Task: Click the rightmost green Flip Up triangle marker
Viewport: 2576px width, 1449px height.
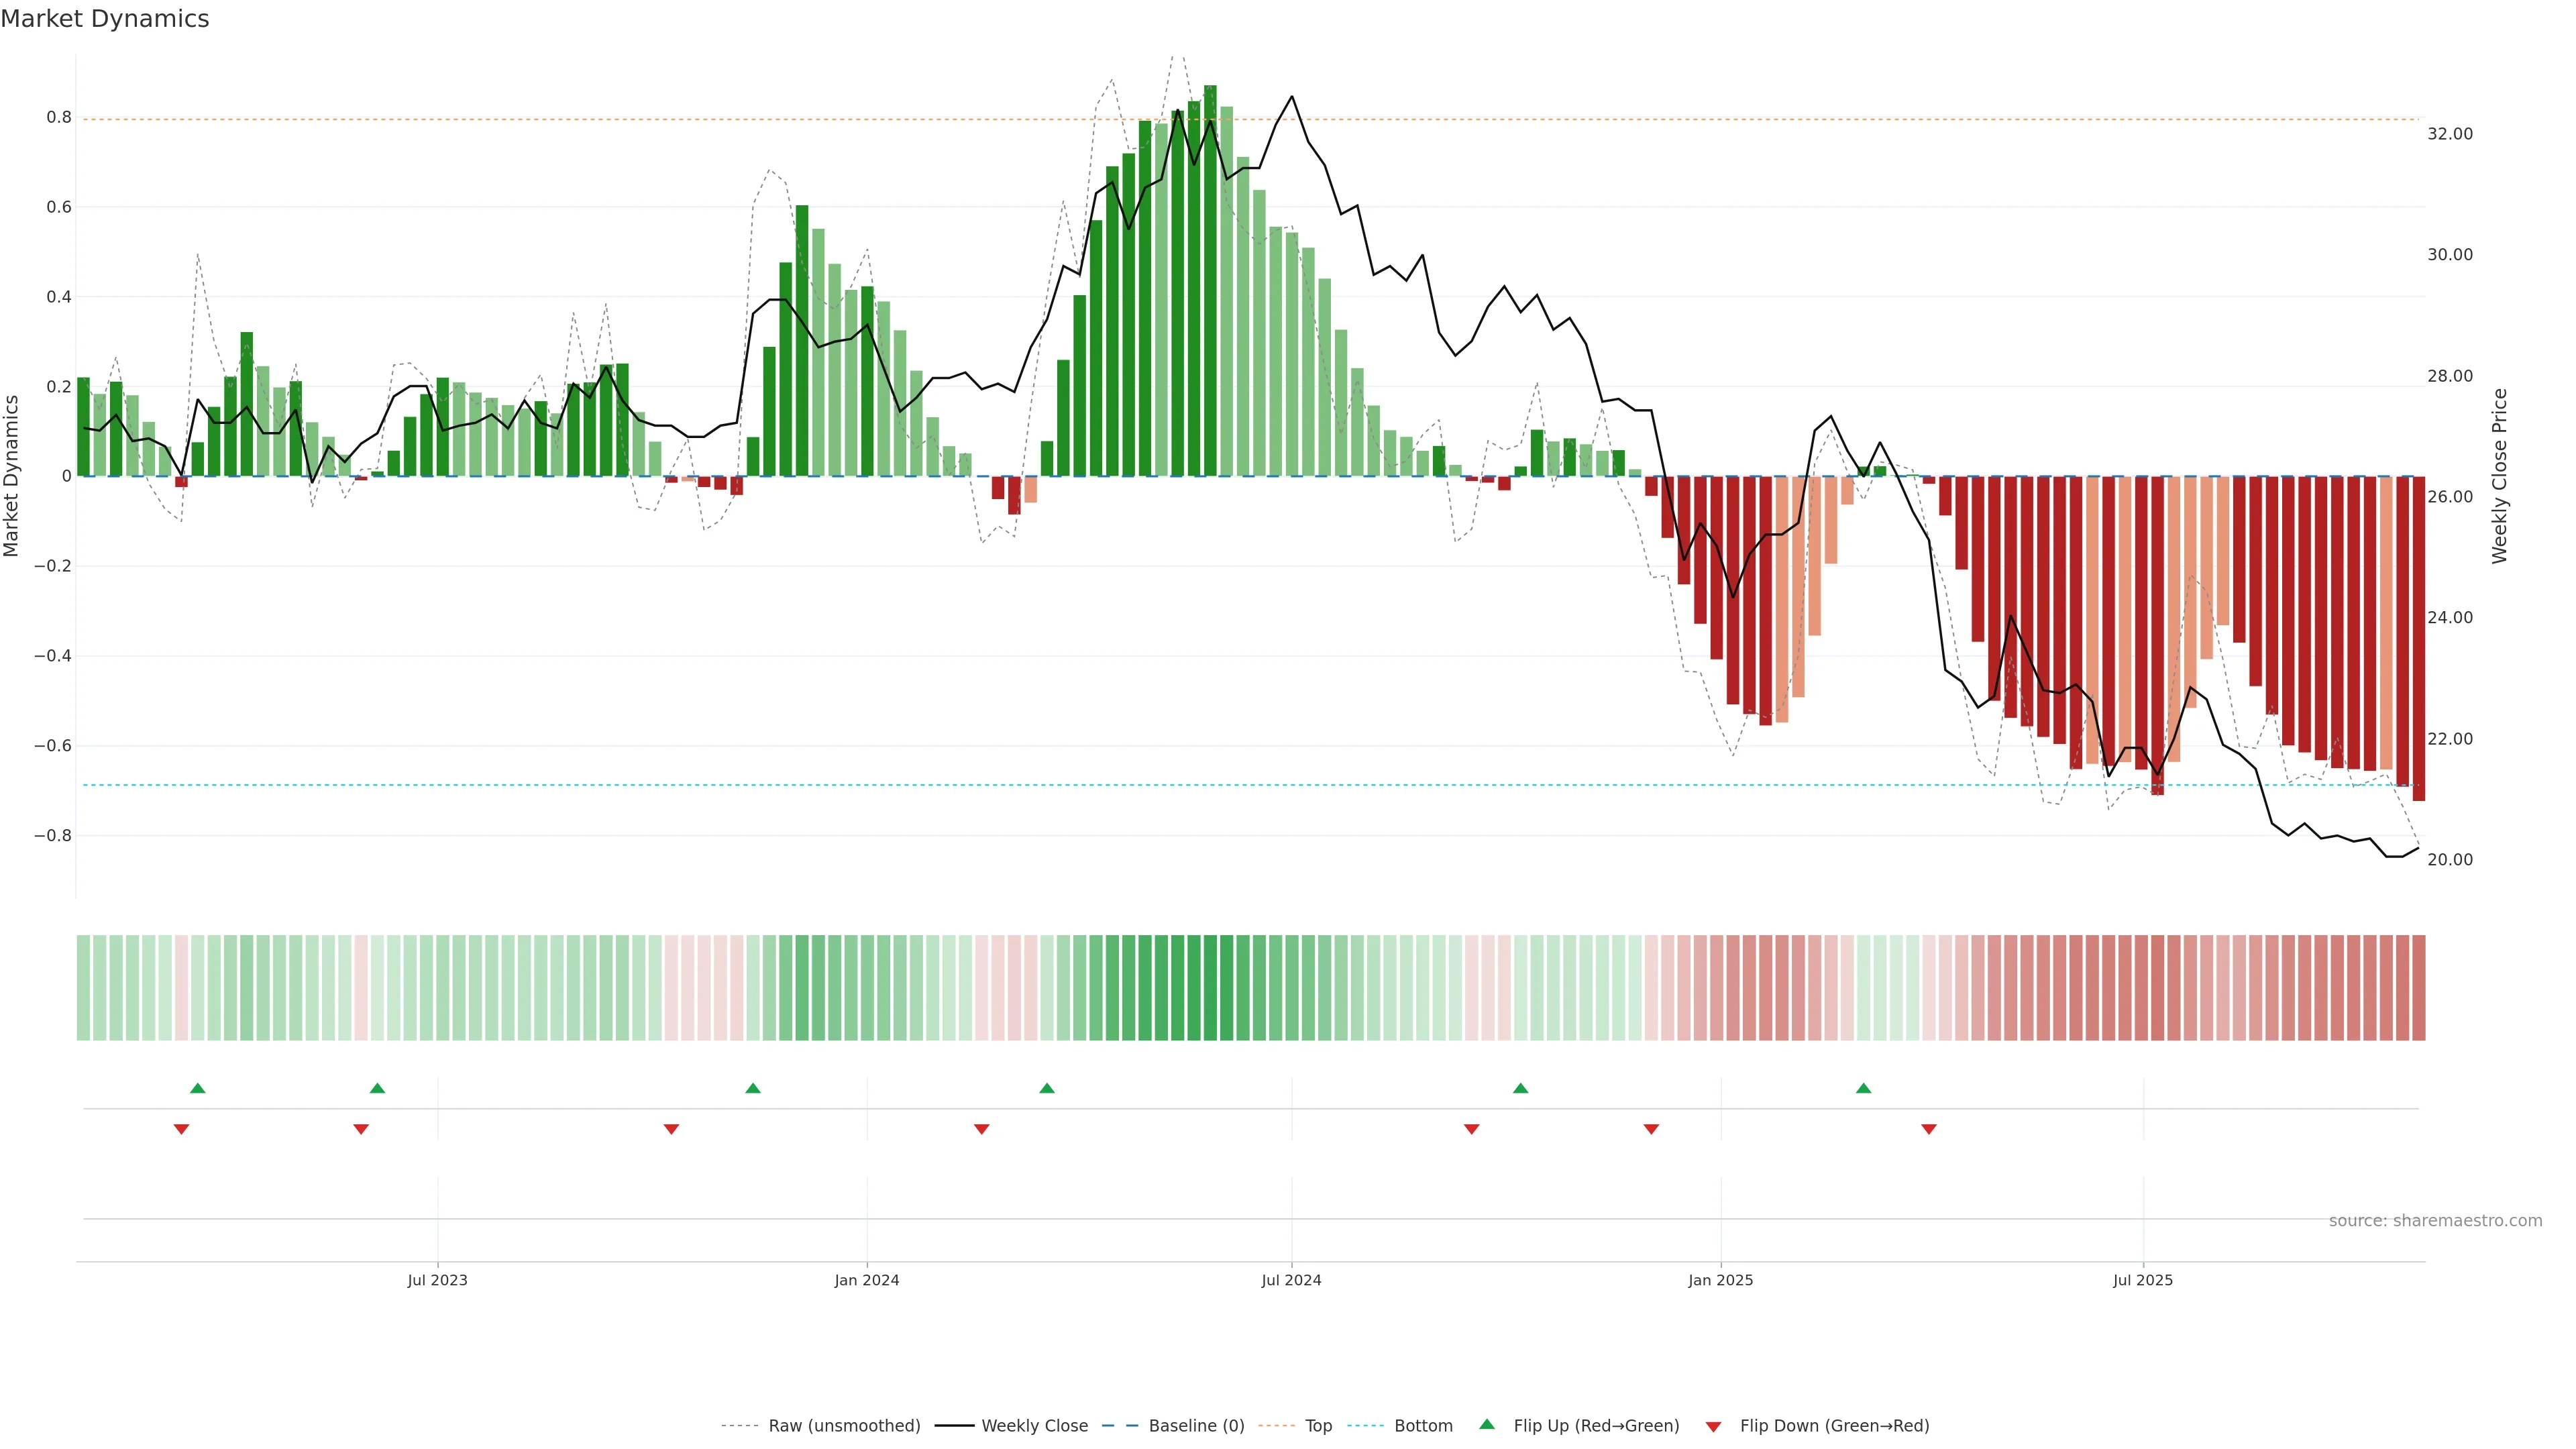Action: point(1863,1088)
